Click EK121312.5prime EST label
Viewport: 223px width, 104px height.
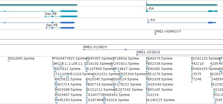click(x=100, y=90)
